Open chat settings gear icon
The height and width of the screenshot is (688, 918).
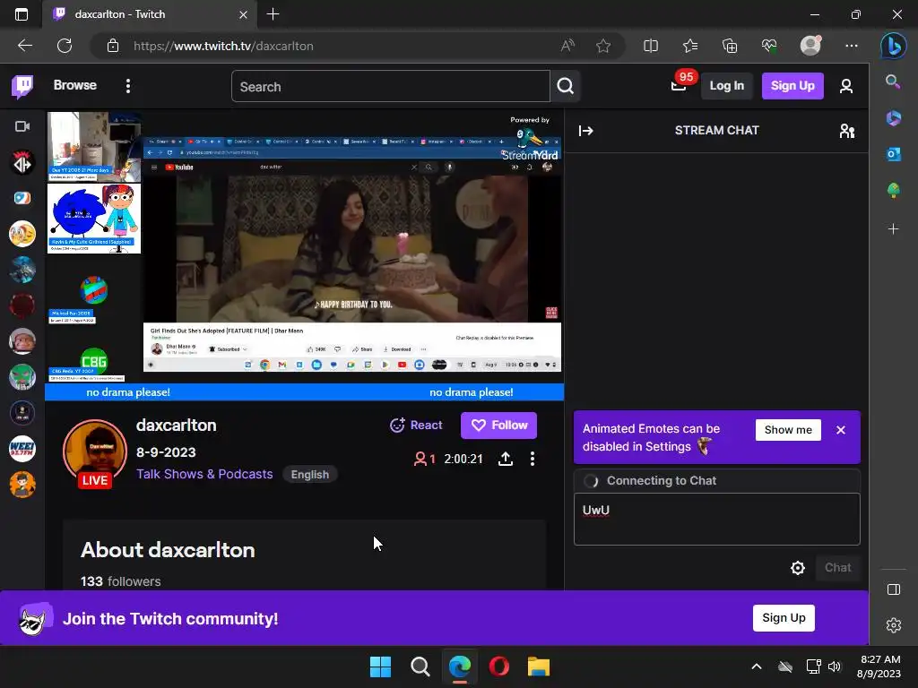point(797,567)
